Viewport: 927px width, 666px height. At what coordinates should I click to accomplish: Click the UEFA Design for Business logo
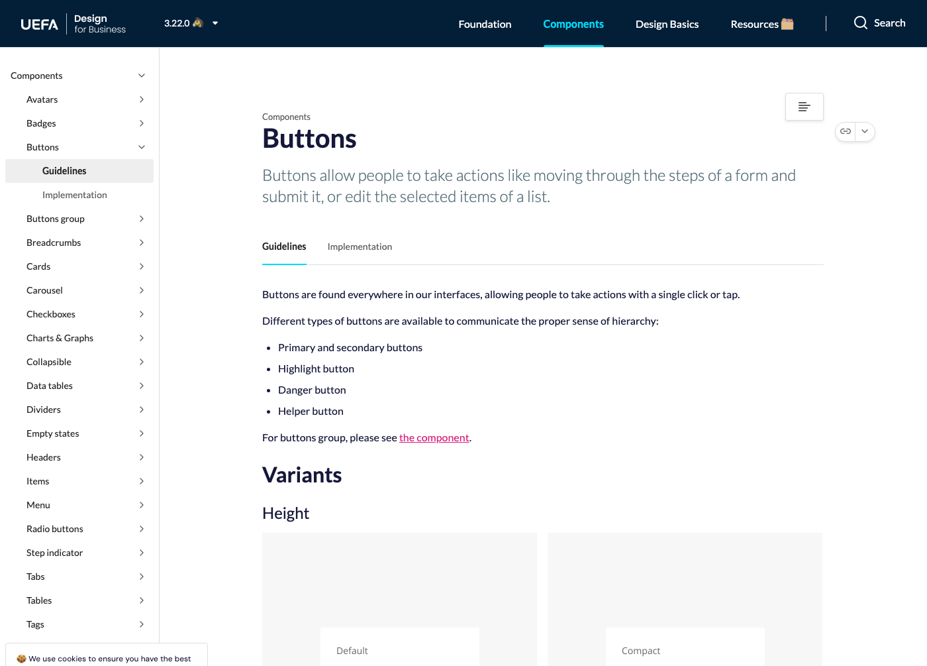[x=73, y=24]
